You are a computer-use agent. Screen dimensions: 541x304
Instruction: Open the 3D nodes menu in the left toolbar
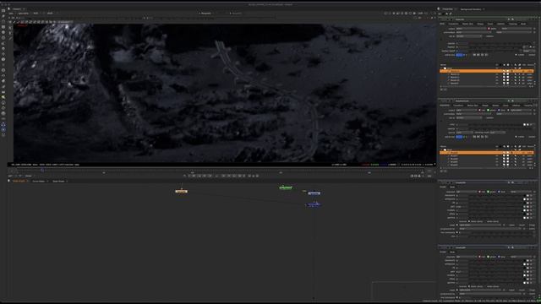click(3, 59)
